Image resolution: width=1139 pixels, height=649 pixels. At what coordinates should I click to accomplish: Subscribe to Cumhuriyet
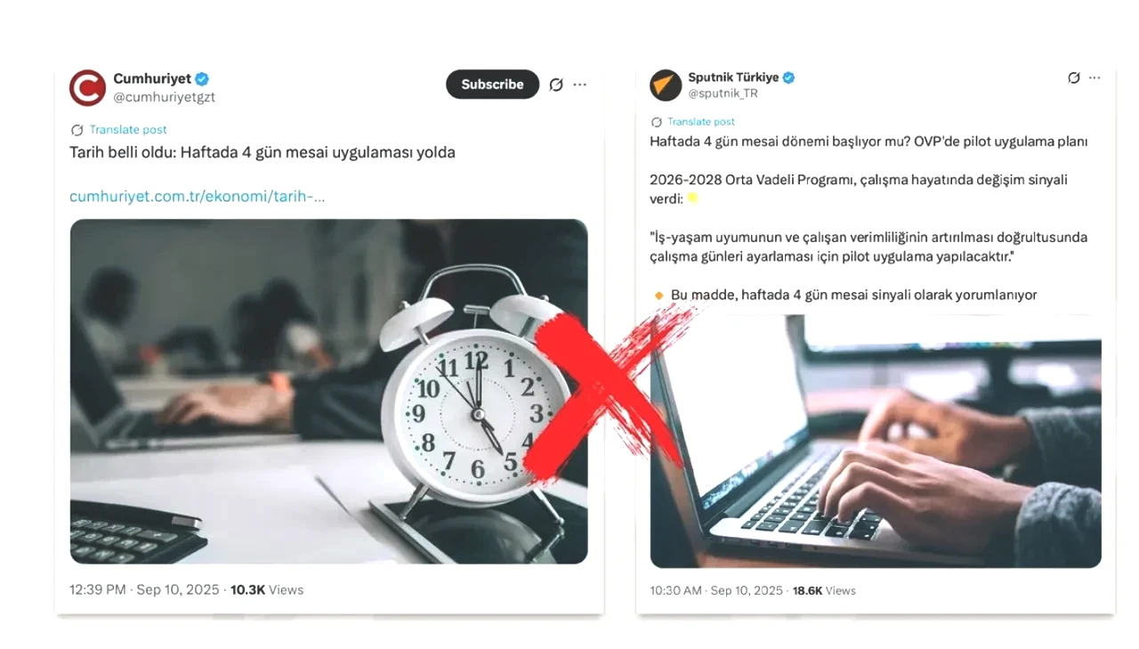click(x=492, y=85)
